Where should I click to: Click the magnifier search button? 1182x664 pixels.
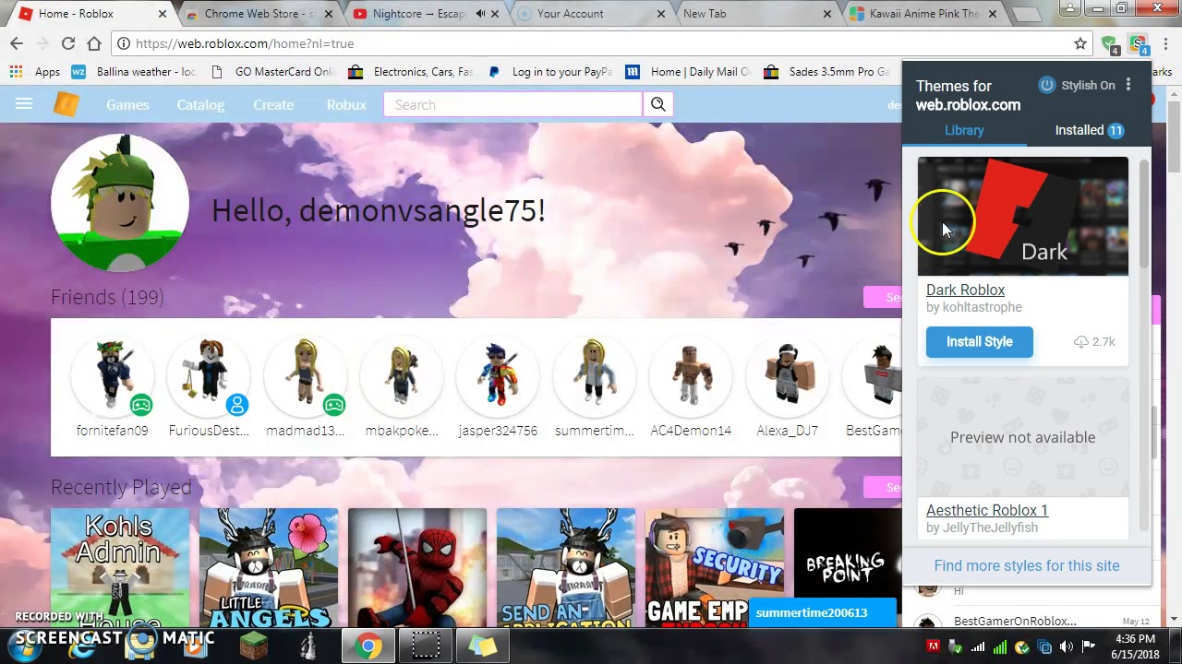point(658,105)
